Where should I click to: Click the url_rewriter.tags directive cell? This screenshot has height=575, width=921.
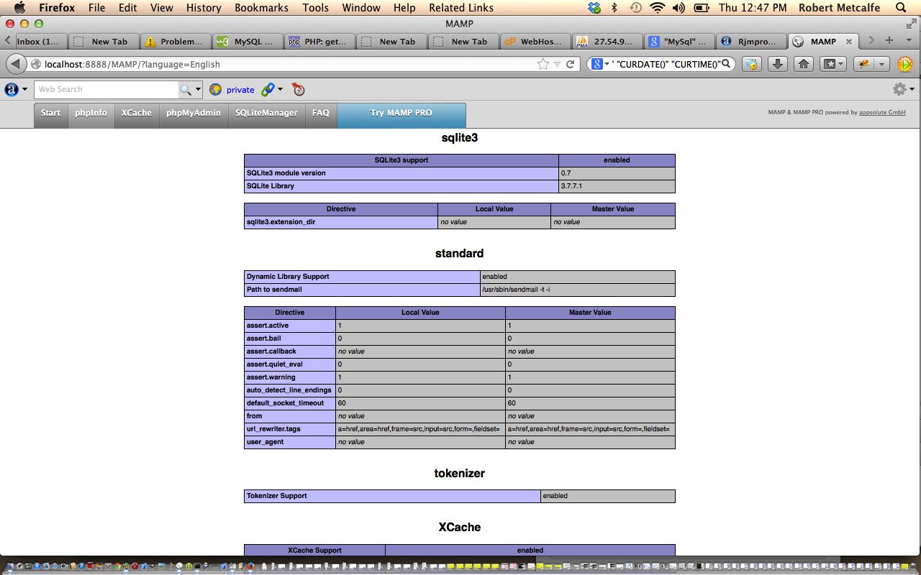pyautogui.click(x=290, y=429)
